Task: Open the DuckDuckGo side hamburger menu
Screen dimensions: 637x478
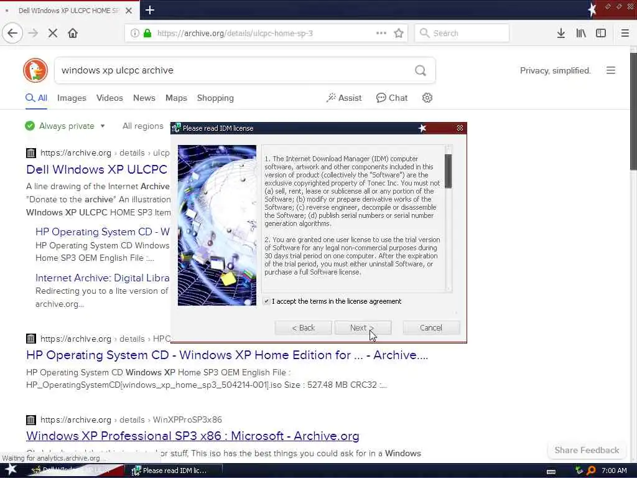Action: tap(611, 70)
